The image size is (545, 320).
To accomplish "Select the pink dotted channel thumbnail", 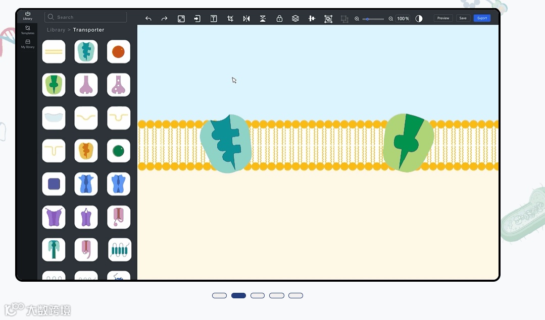I will [119, 85].
